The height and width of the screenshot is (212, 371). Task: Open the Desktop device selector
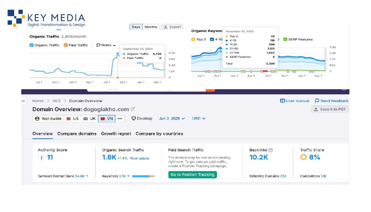coord(142,118)
